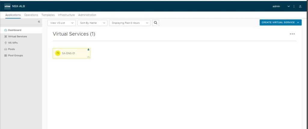Image resolution: width=308 pixels, height=129 pixels.
Task: Click the alert bell on SA-DNS-01 card
Action: tap(88, 49)
